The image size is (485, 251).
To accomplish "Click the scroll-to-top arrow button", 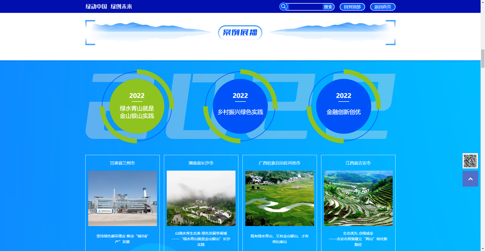I will [470, 179].
